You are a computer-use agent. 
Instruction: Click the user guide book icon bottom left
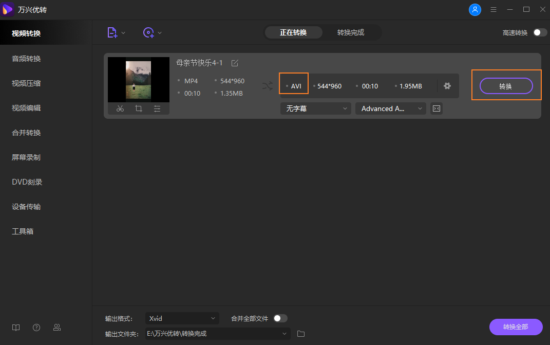[15, 328]
